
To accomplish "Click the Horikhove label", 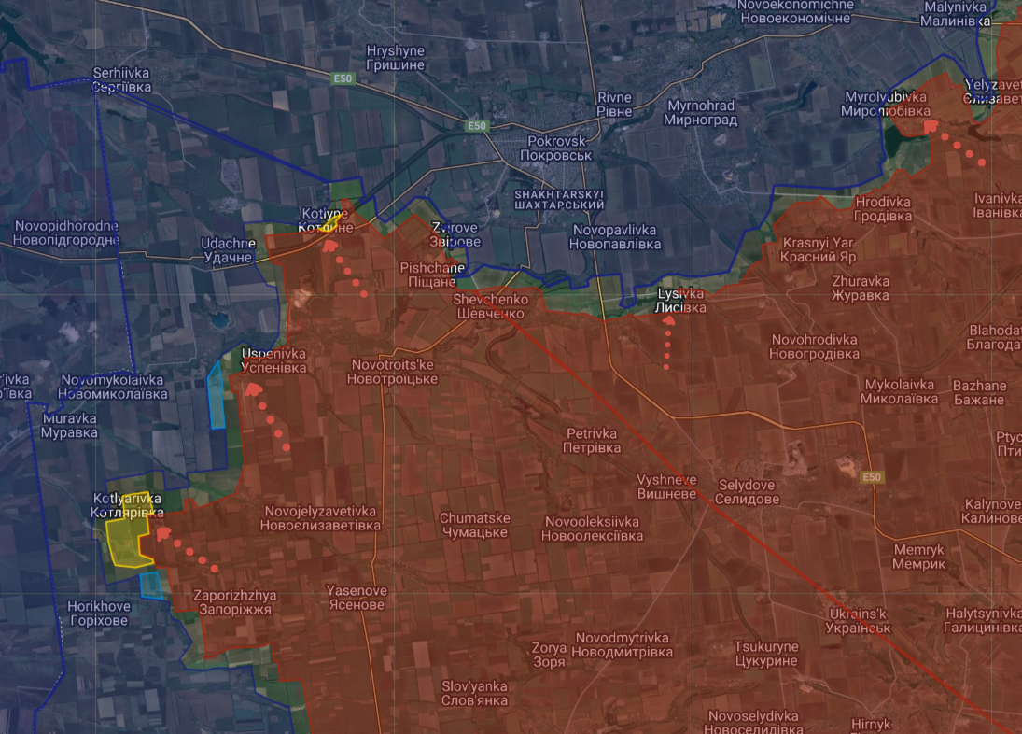I will (x=99, y=614).
